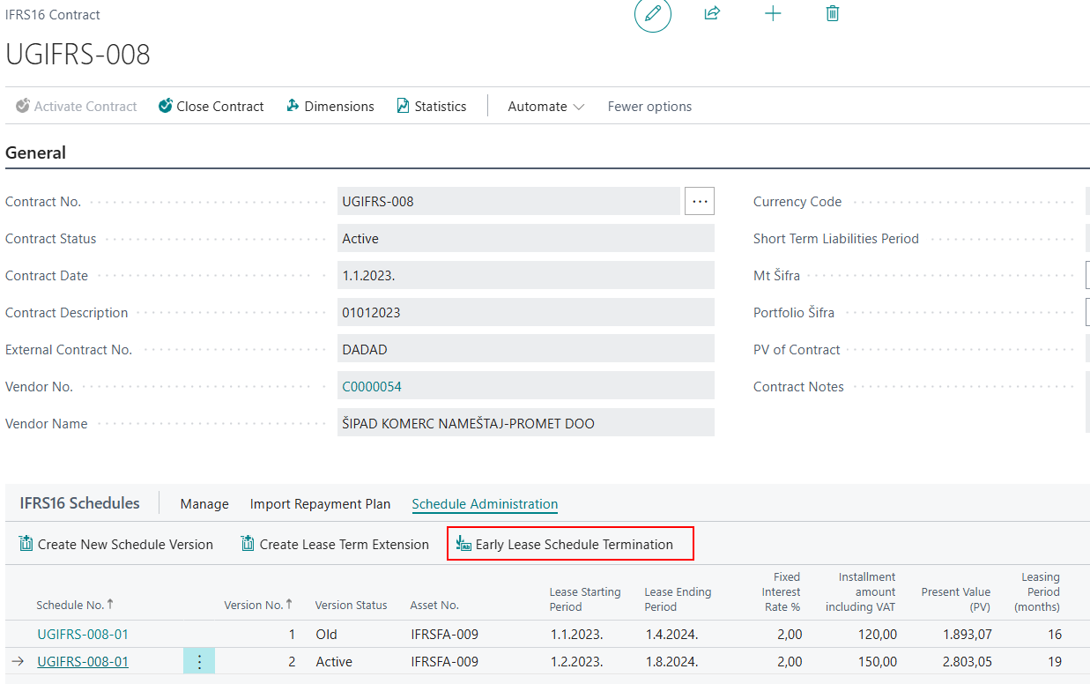Click the Create New Schedule Version icon
This screenshot has width=1090, height=684.
pos(26,544)
